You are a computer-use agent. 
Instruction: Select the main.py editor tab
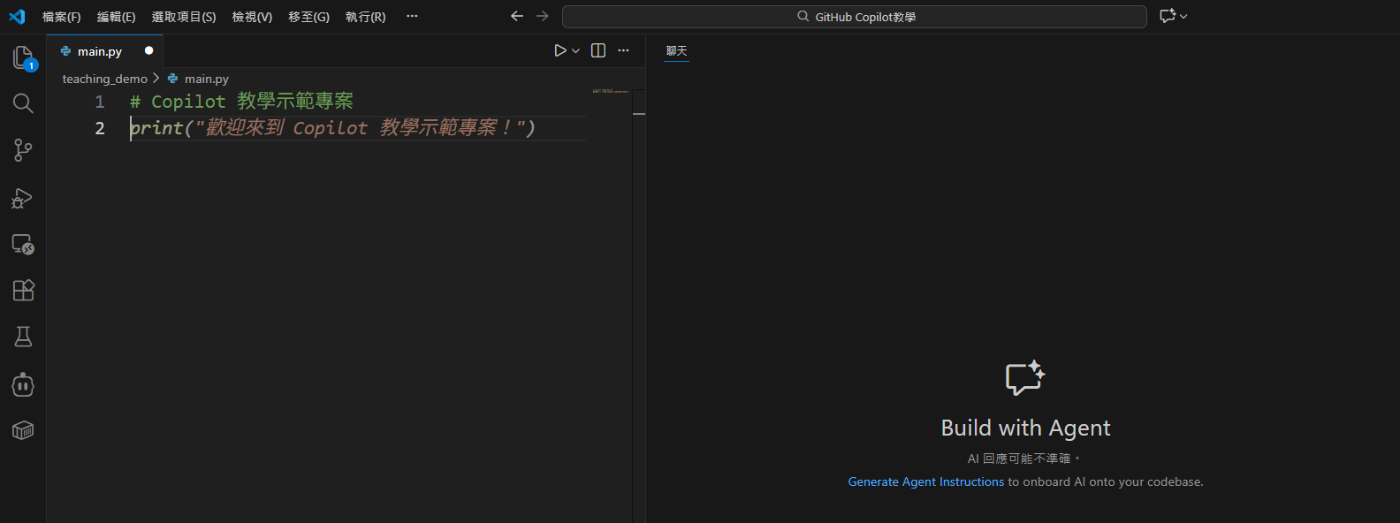click(99, 51)
